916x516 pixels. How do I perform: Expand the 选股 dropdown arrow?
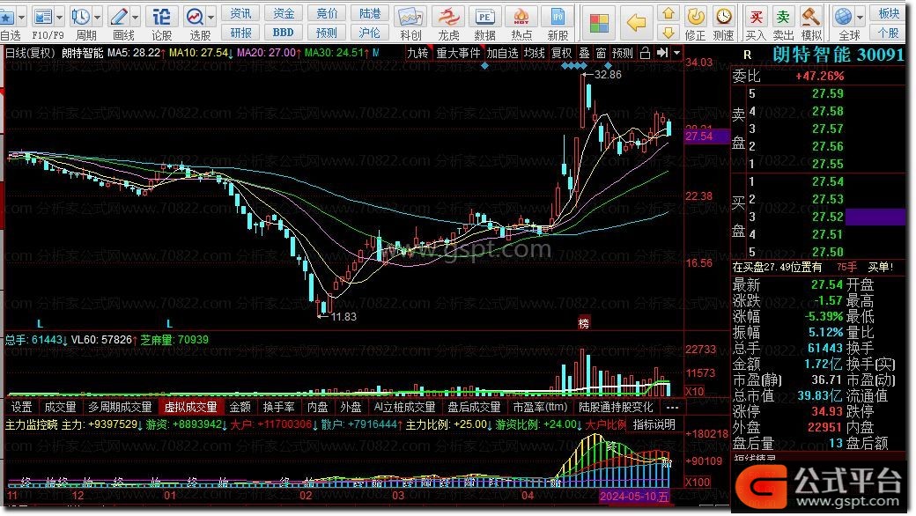pos(211,17)
